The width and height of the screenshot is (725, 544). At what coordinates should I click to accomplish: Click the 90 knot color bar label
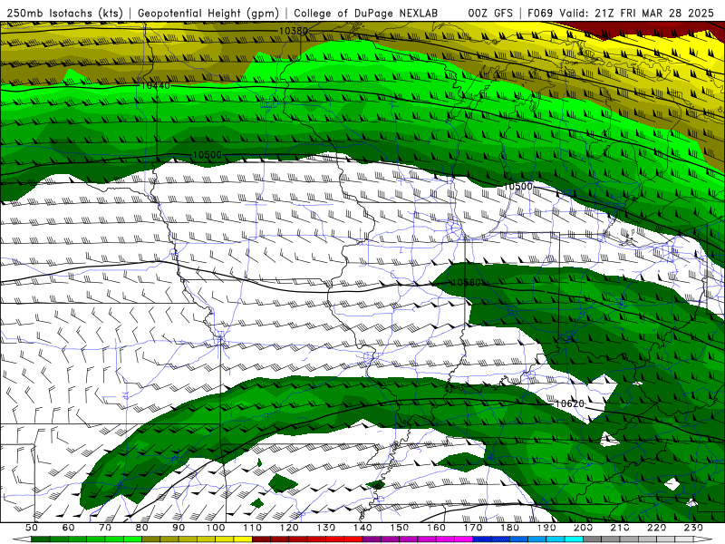click(179, 528)
